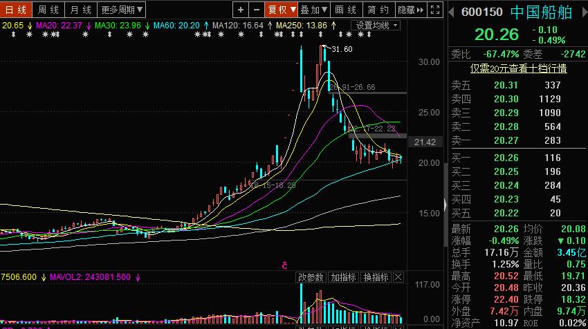Screen dimensions: 588x329
Task: Click the 均价 20.08 value
Action: (x=573, y=229)
